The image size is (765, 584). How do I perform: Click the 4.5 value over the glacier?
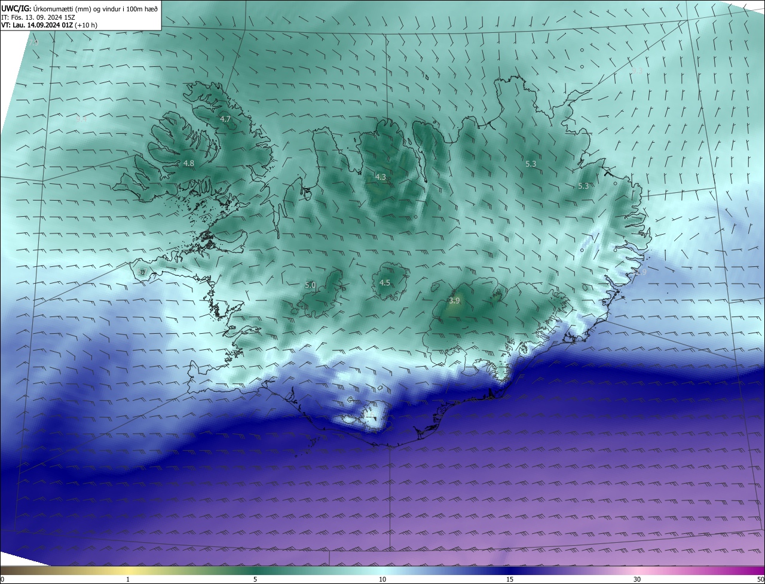[x=385, y=283]
